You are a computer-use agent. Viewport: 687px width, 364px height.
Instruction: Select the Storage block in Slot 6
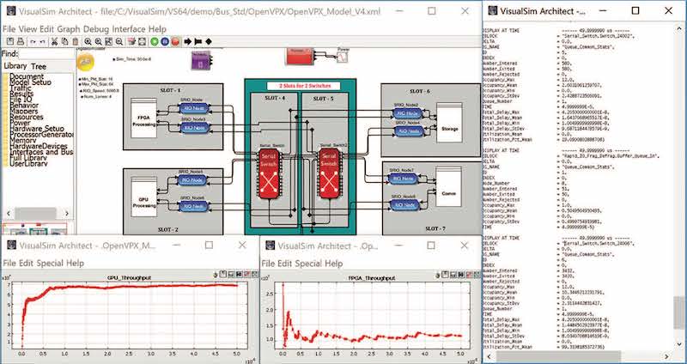tap(449, 123)
